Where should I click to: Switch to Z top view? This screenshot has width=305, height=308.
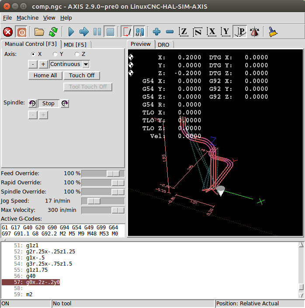click(184, 32)
